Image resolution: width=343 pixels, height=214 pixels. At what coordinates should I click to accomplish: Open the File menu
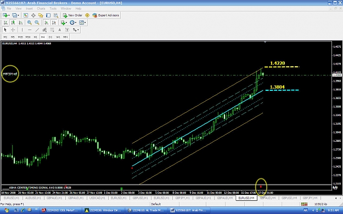[x=9, y=9]
